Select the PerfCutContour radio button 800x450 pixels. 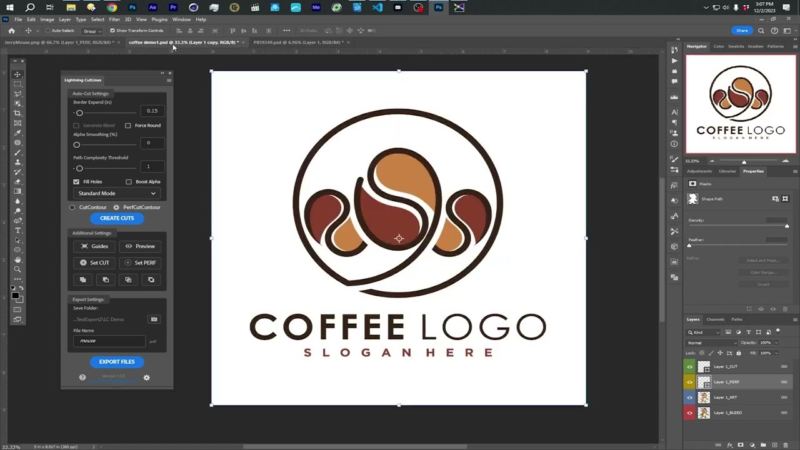coord(116,207)
